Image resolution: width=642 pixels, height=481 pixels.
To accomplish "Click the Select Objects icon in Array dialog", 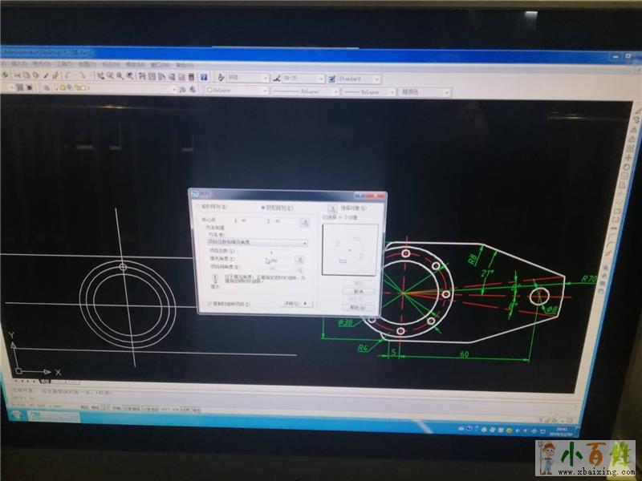I will [x=332, y=208].
